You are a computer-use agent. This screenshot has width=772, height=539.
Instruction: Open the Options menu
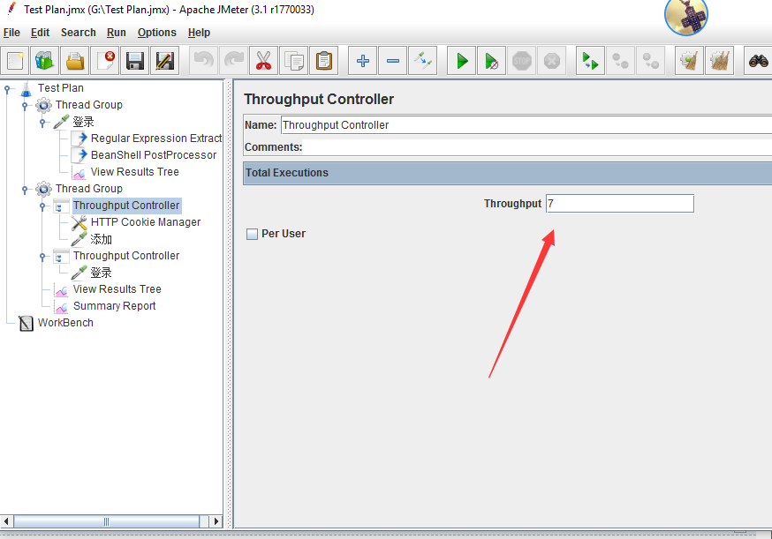pyautogui.click(x=156, y=33)
